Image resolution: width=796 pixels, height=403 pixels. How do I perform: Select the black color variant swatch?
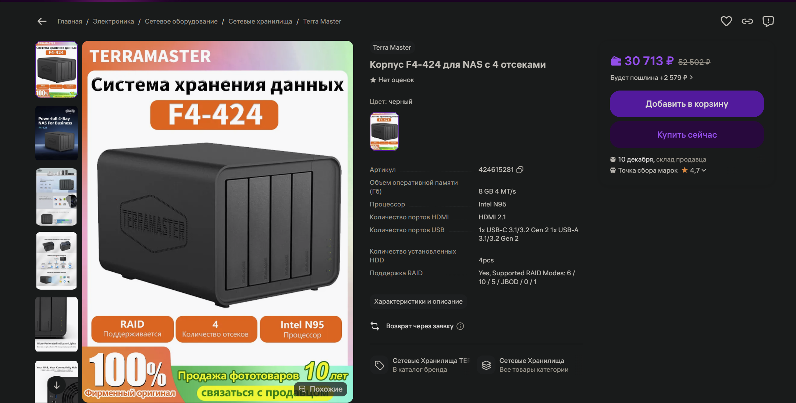(384, 131)
